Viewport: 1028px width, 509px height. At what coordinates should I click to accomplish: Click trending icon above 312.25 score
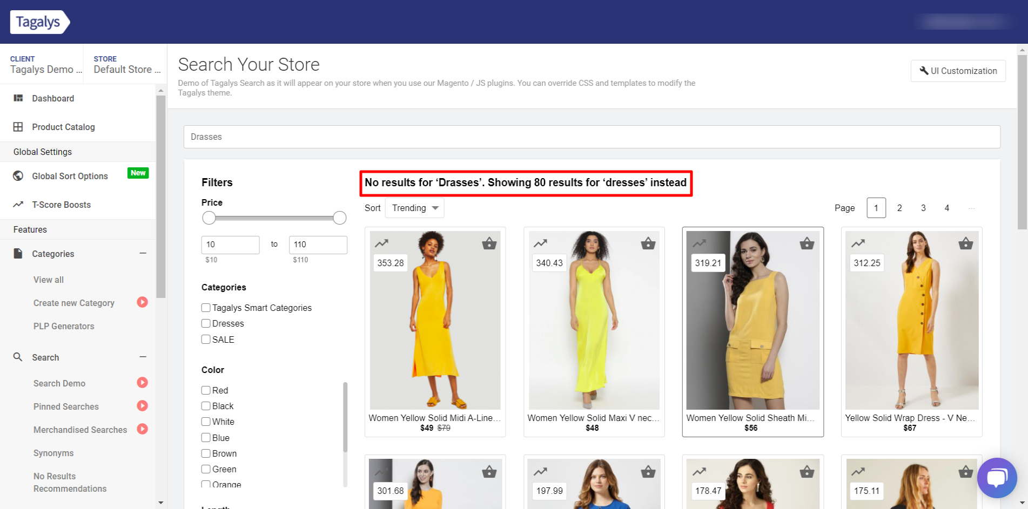pyautogui.click(x=858, y=243)
